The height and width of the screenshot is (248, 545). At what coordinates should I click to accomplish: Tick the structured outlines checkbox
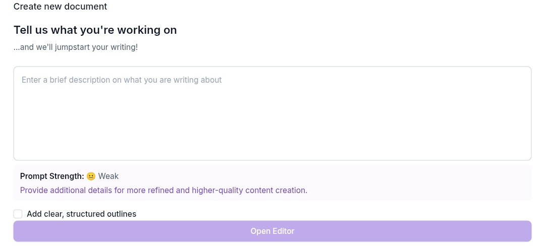[18, 214]
